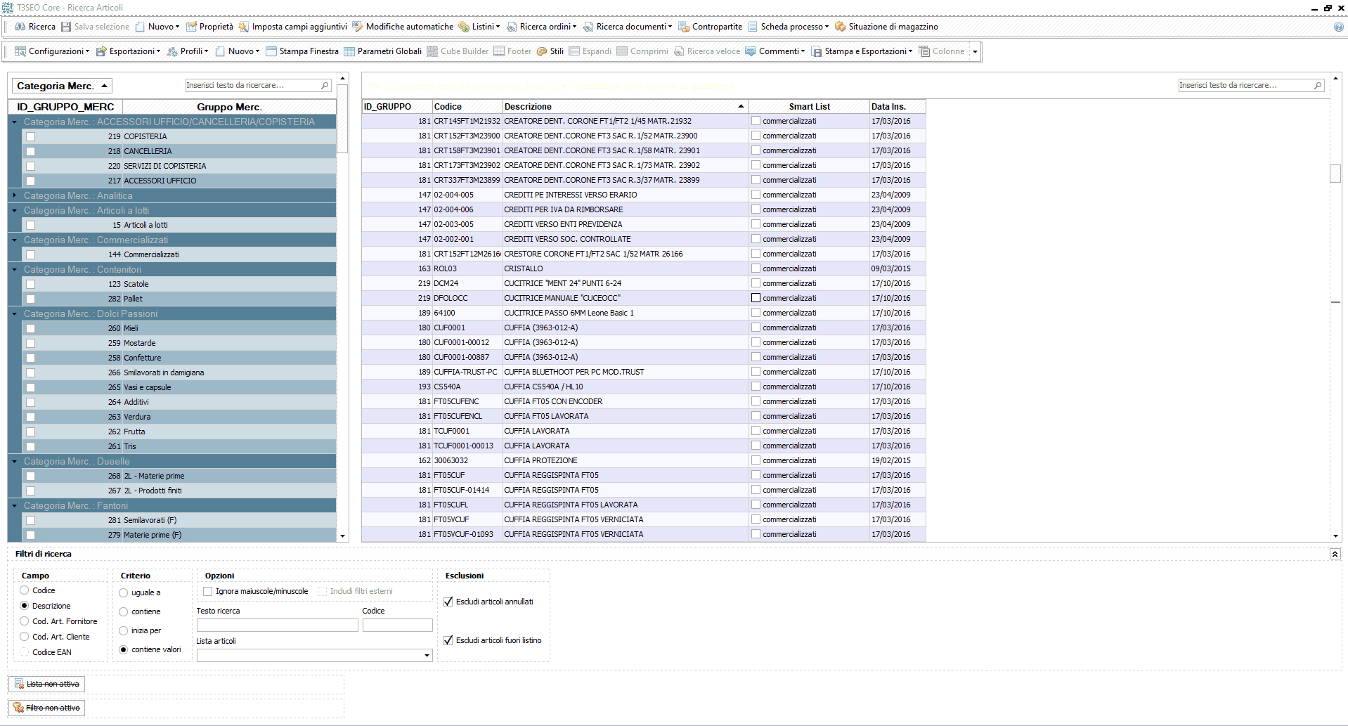Viewport: 1348px width, 726px height.
Task: Open Stampa e Esportazioni dropdown
Action: coord(862,51)
